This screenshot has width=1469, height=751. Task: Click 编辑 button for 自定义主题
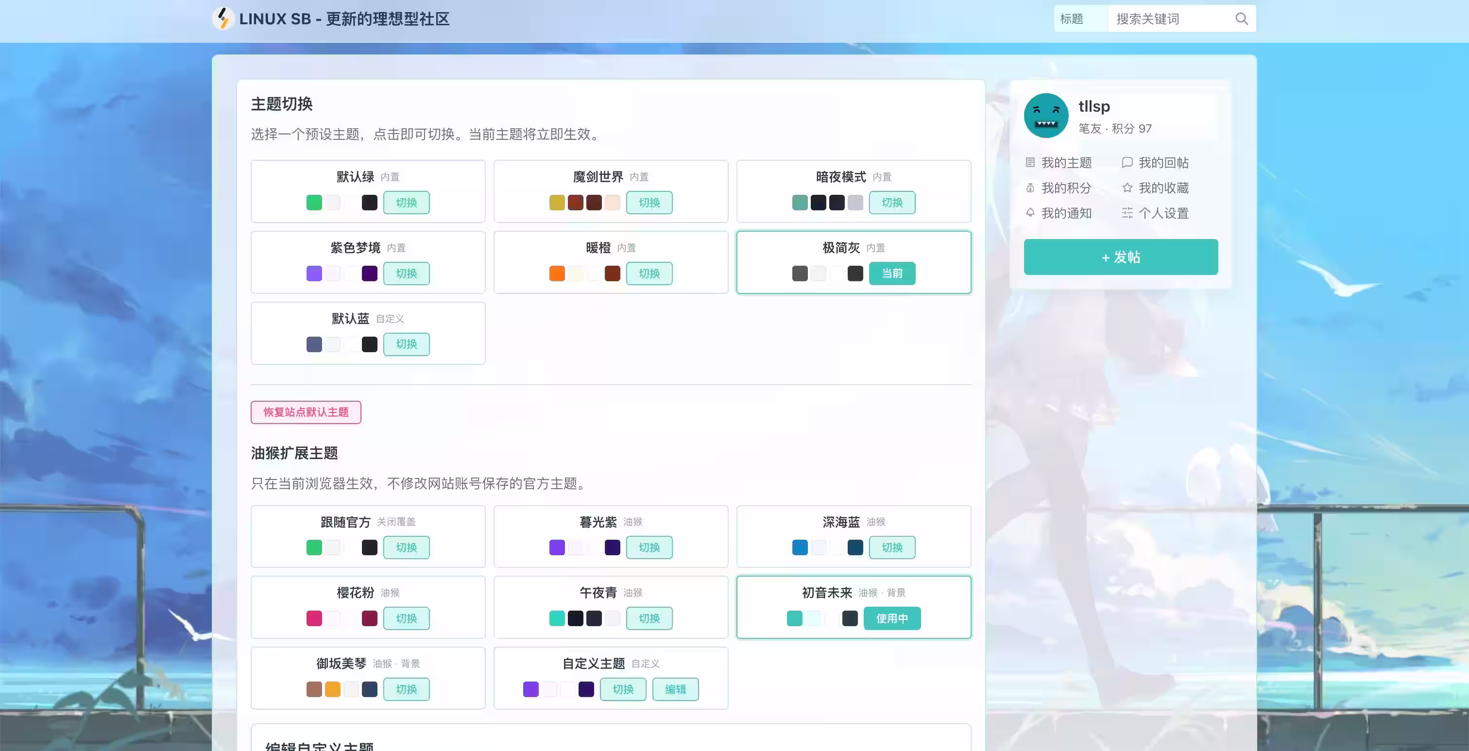[x=675, y=689]
